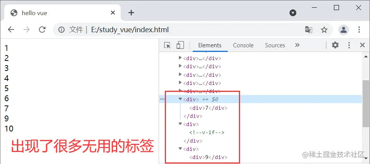Select the <div>9</div> element row
370x164 pixels.
[208, 157]
